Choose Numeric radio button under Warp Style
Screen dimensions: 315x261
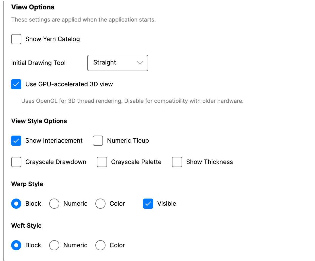click(54, 204)
